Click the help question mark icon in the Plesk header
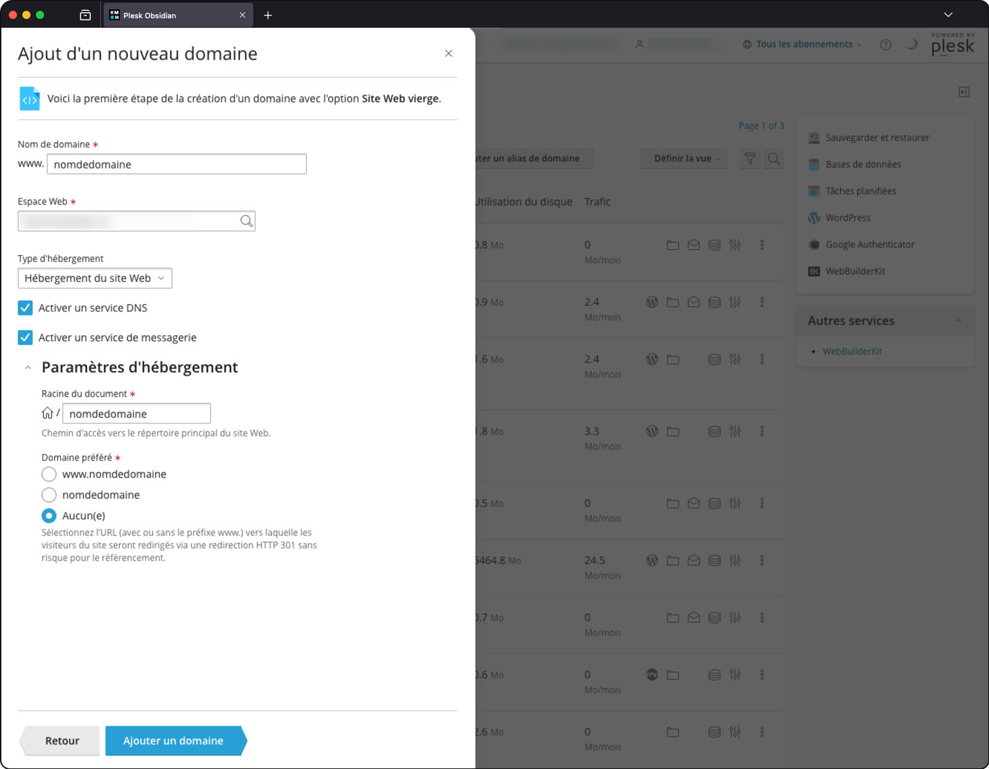The width and height of the screenshot is (989, 769). [x=885, y=45]
